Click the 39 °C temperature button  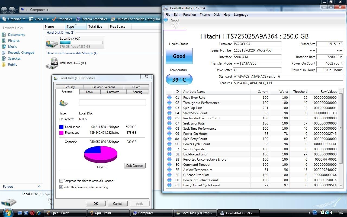tap(179, 79)
